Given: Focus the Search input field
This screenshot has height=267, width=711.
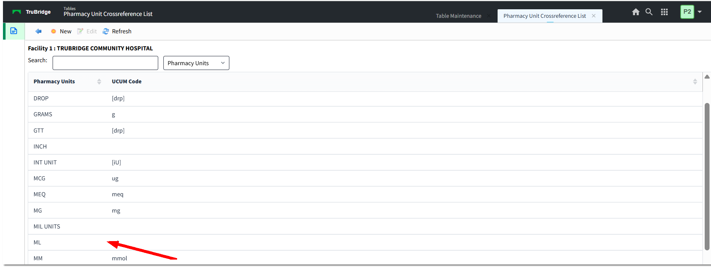Looking at the screenshot, I should click(105, 63).
